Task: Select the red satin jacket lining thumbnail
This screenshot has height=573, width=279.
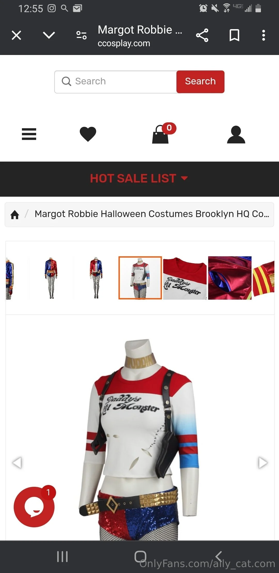Action: (x=230, y=278)
